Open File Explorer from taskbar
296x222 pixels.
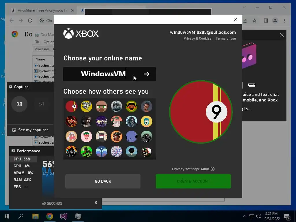click(x=35, y=216)
